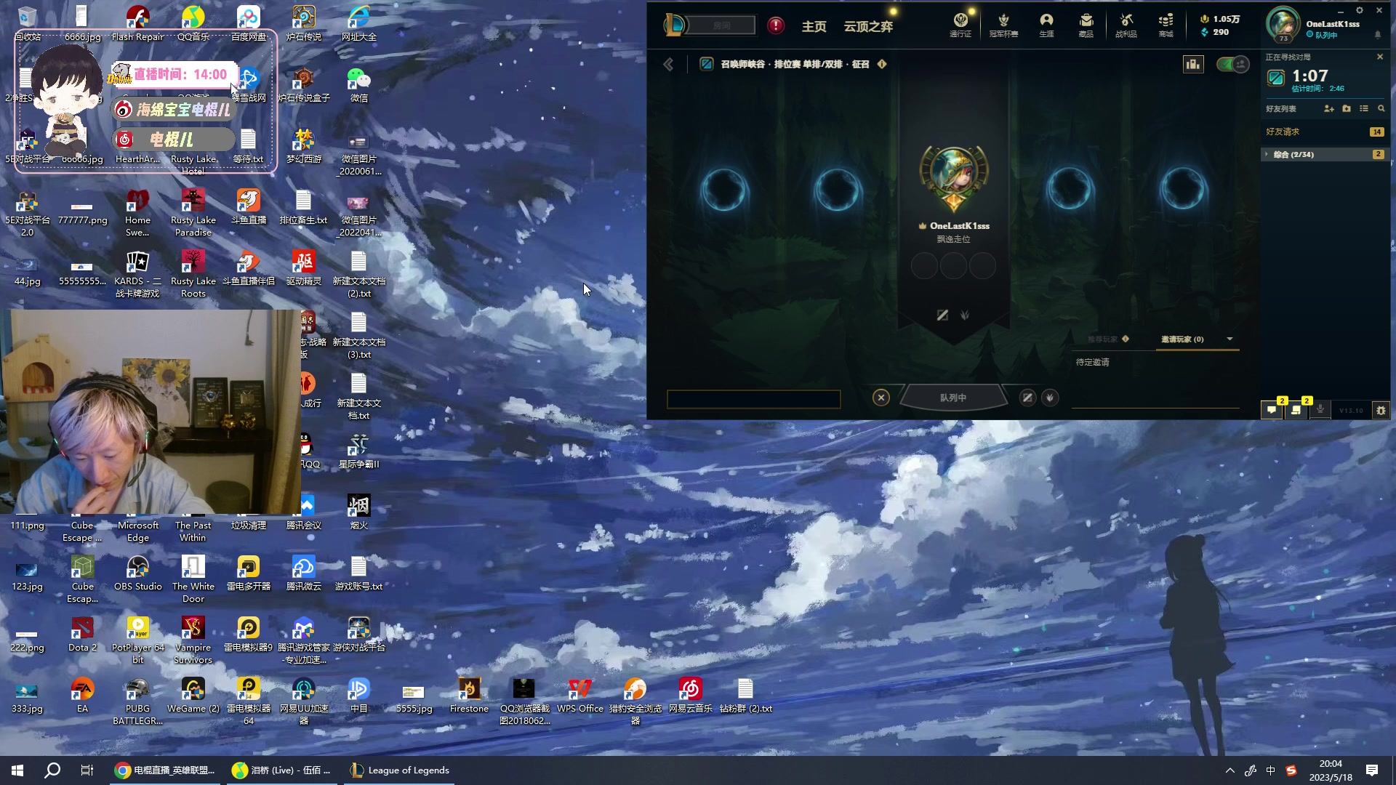Screen dimensions: 1396x785
Task: Open the 商城 store icon
Action: pyautogui.click(x=1166, y=24)
